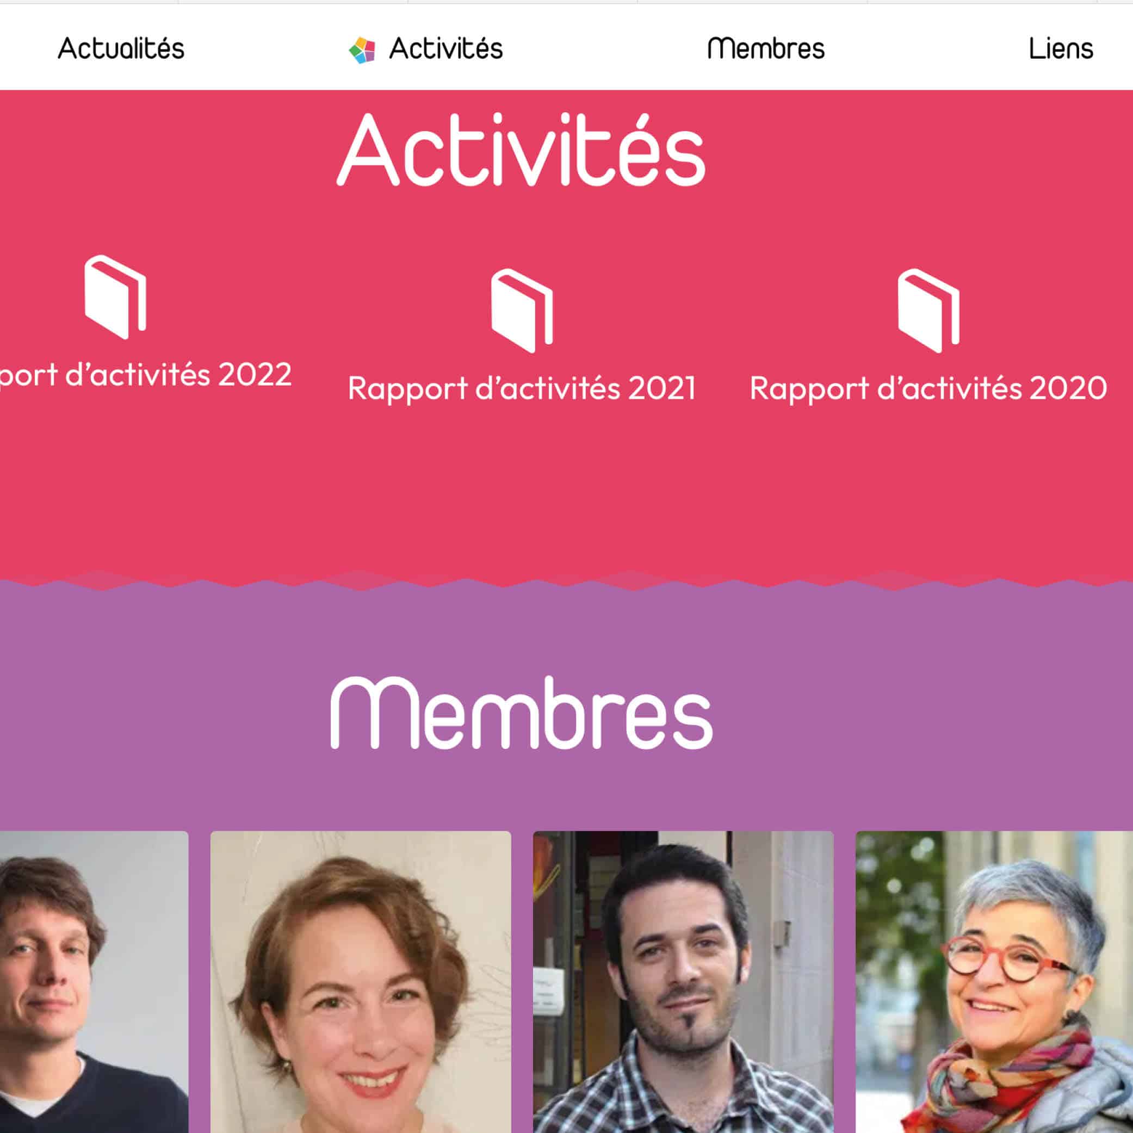Viewport: 1133px width, 1133px height.
Task: Click the large Membres heading on purple
Action: 521,713
